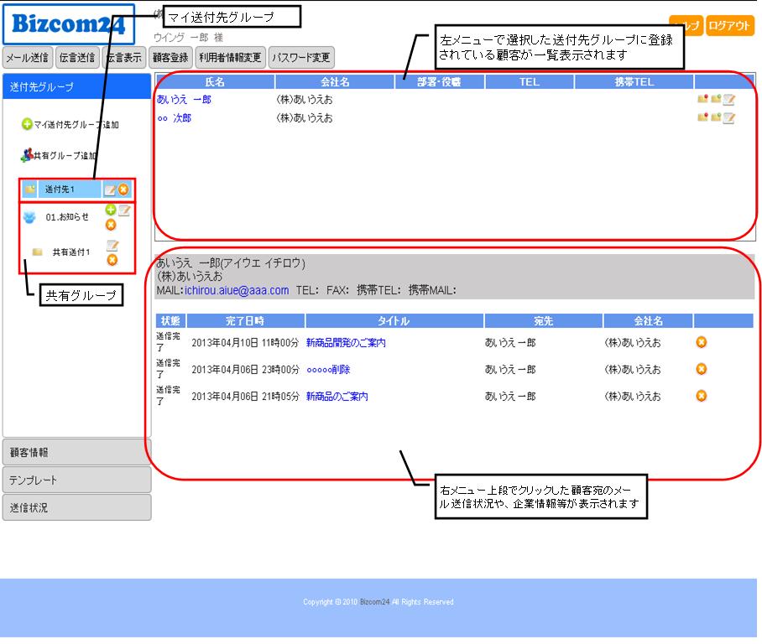Open the ichirou.aiue@aaa.com email link
Screen dimensions: 762x644
coord(236,291)
